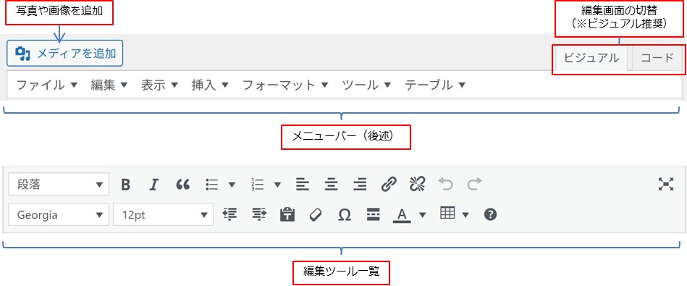Click the Bold formatting icon
Image resolution: width=687 pixels, height=286 pixels.
point(126,185)
